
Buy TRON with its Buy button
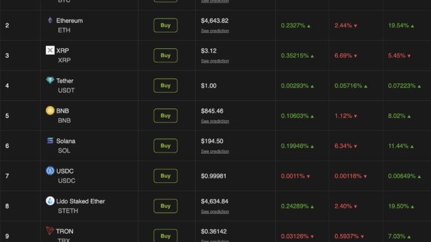tap(165, 236)
